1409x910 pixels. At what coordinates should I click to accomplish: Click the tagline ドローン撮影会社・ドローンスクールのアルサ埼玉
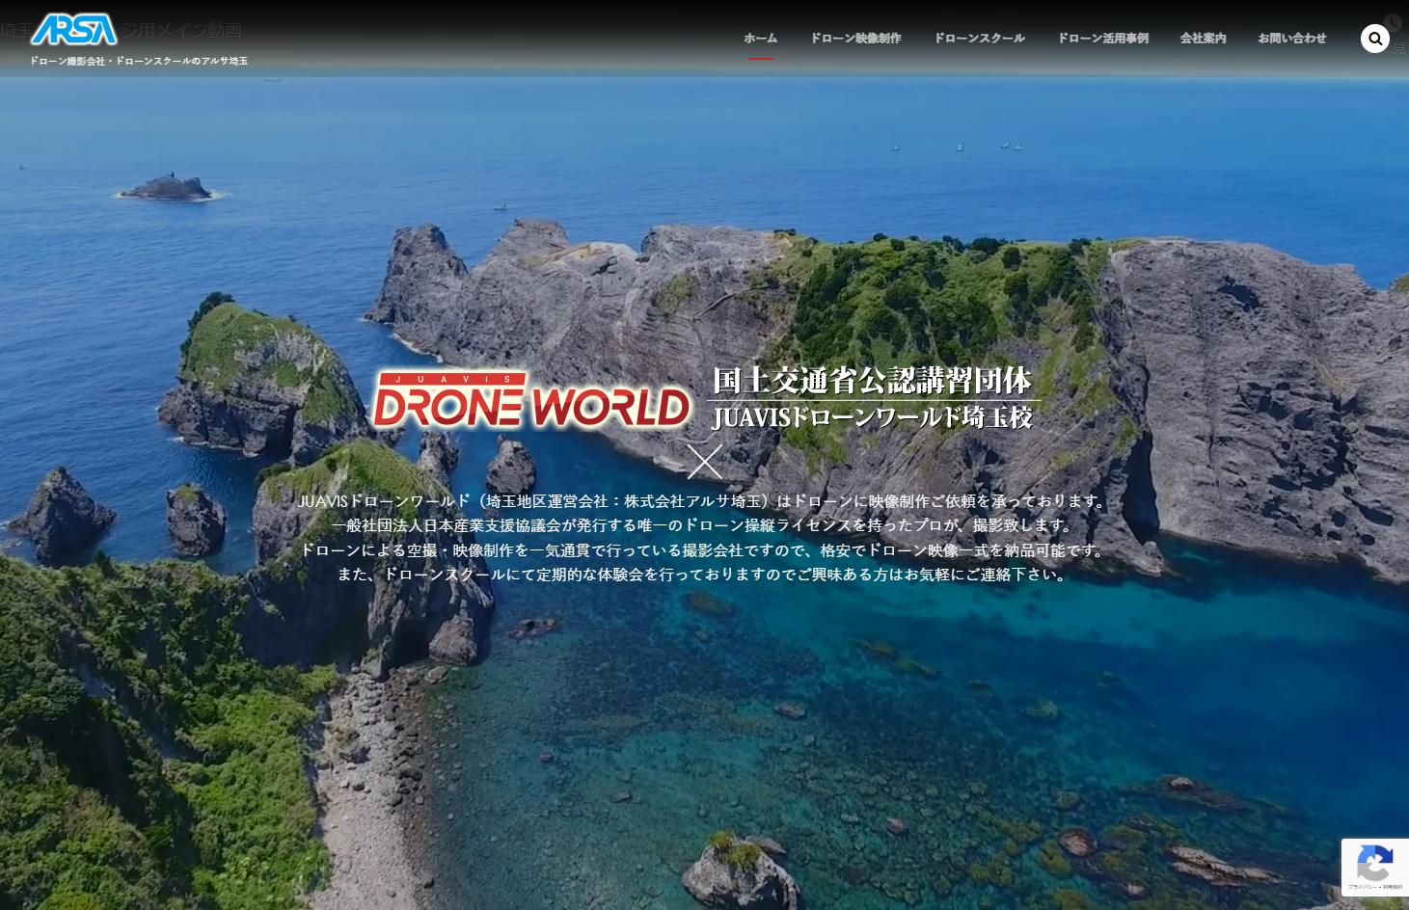coord(139,61)
